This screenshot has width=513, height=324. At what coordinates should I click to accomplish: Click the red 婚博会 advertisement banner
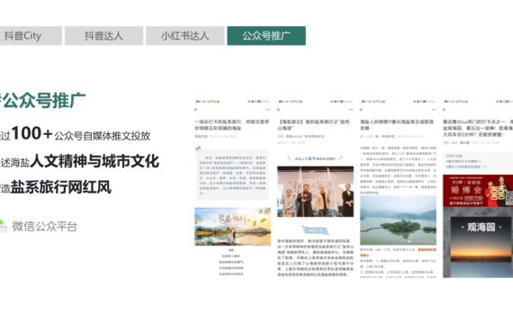[478, 191]
